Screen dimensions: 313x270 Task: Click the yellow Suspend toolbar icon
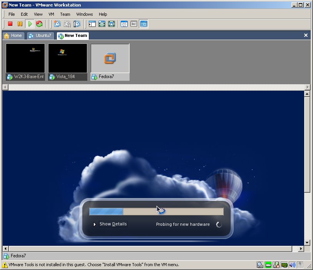pos(20,24)
